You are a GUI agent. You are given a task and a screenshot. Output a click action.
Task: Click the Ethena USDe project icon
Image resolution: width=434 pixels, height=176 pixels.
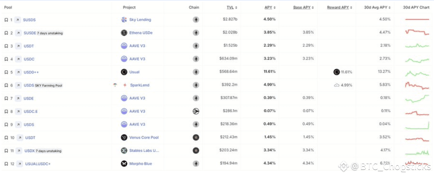[x=124, y=33]
